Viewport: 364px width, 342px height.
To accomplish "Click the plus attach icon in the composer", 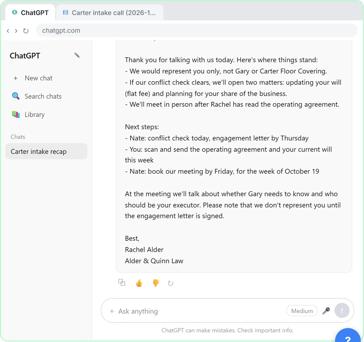I will (112, 311).
